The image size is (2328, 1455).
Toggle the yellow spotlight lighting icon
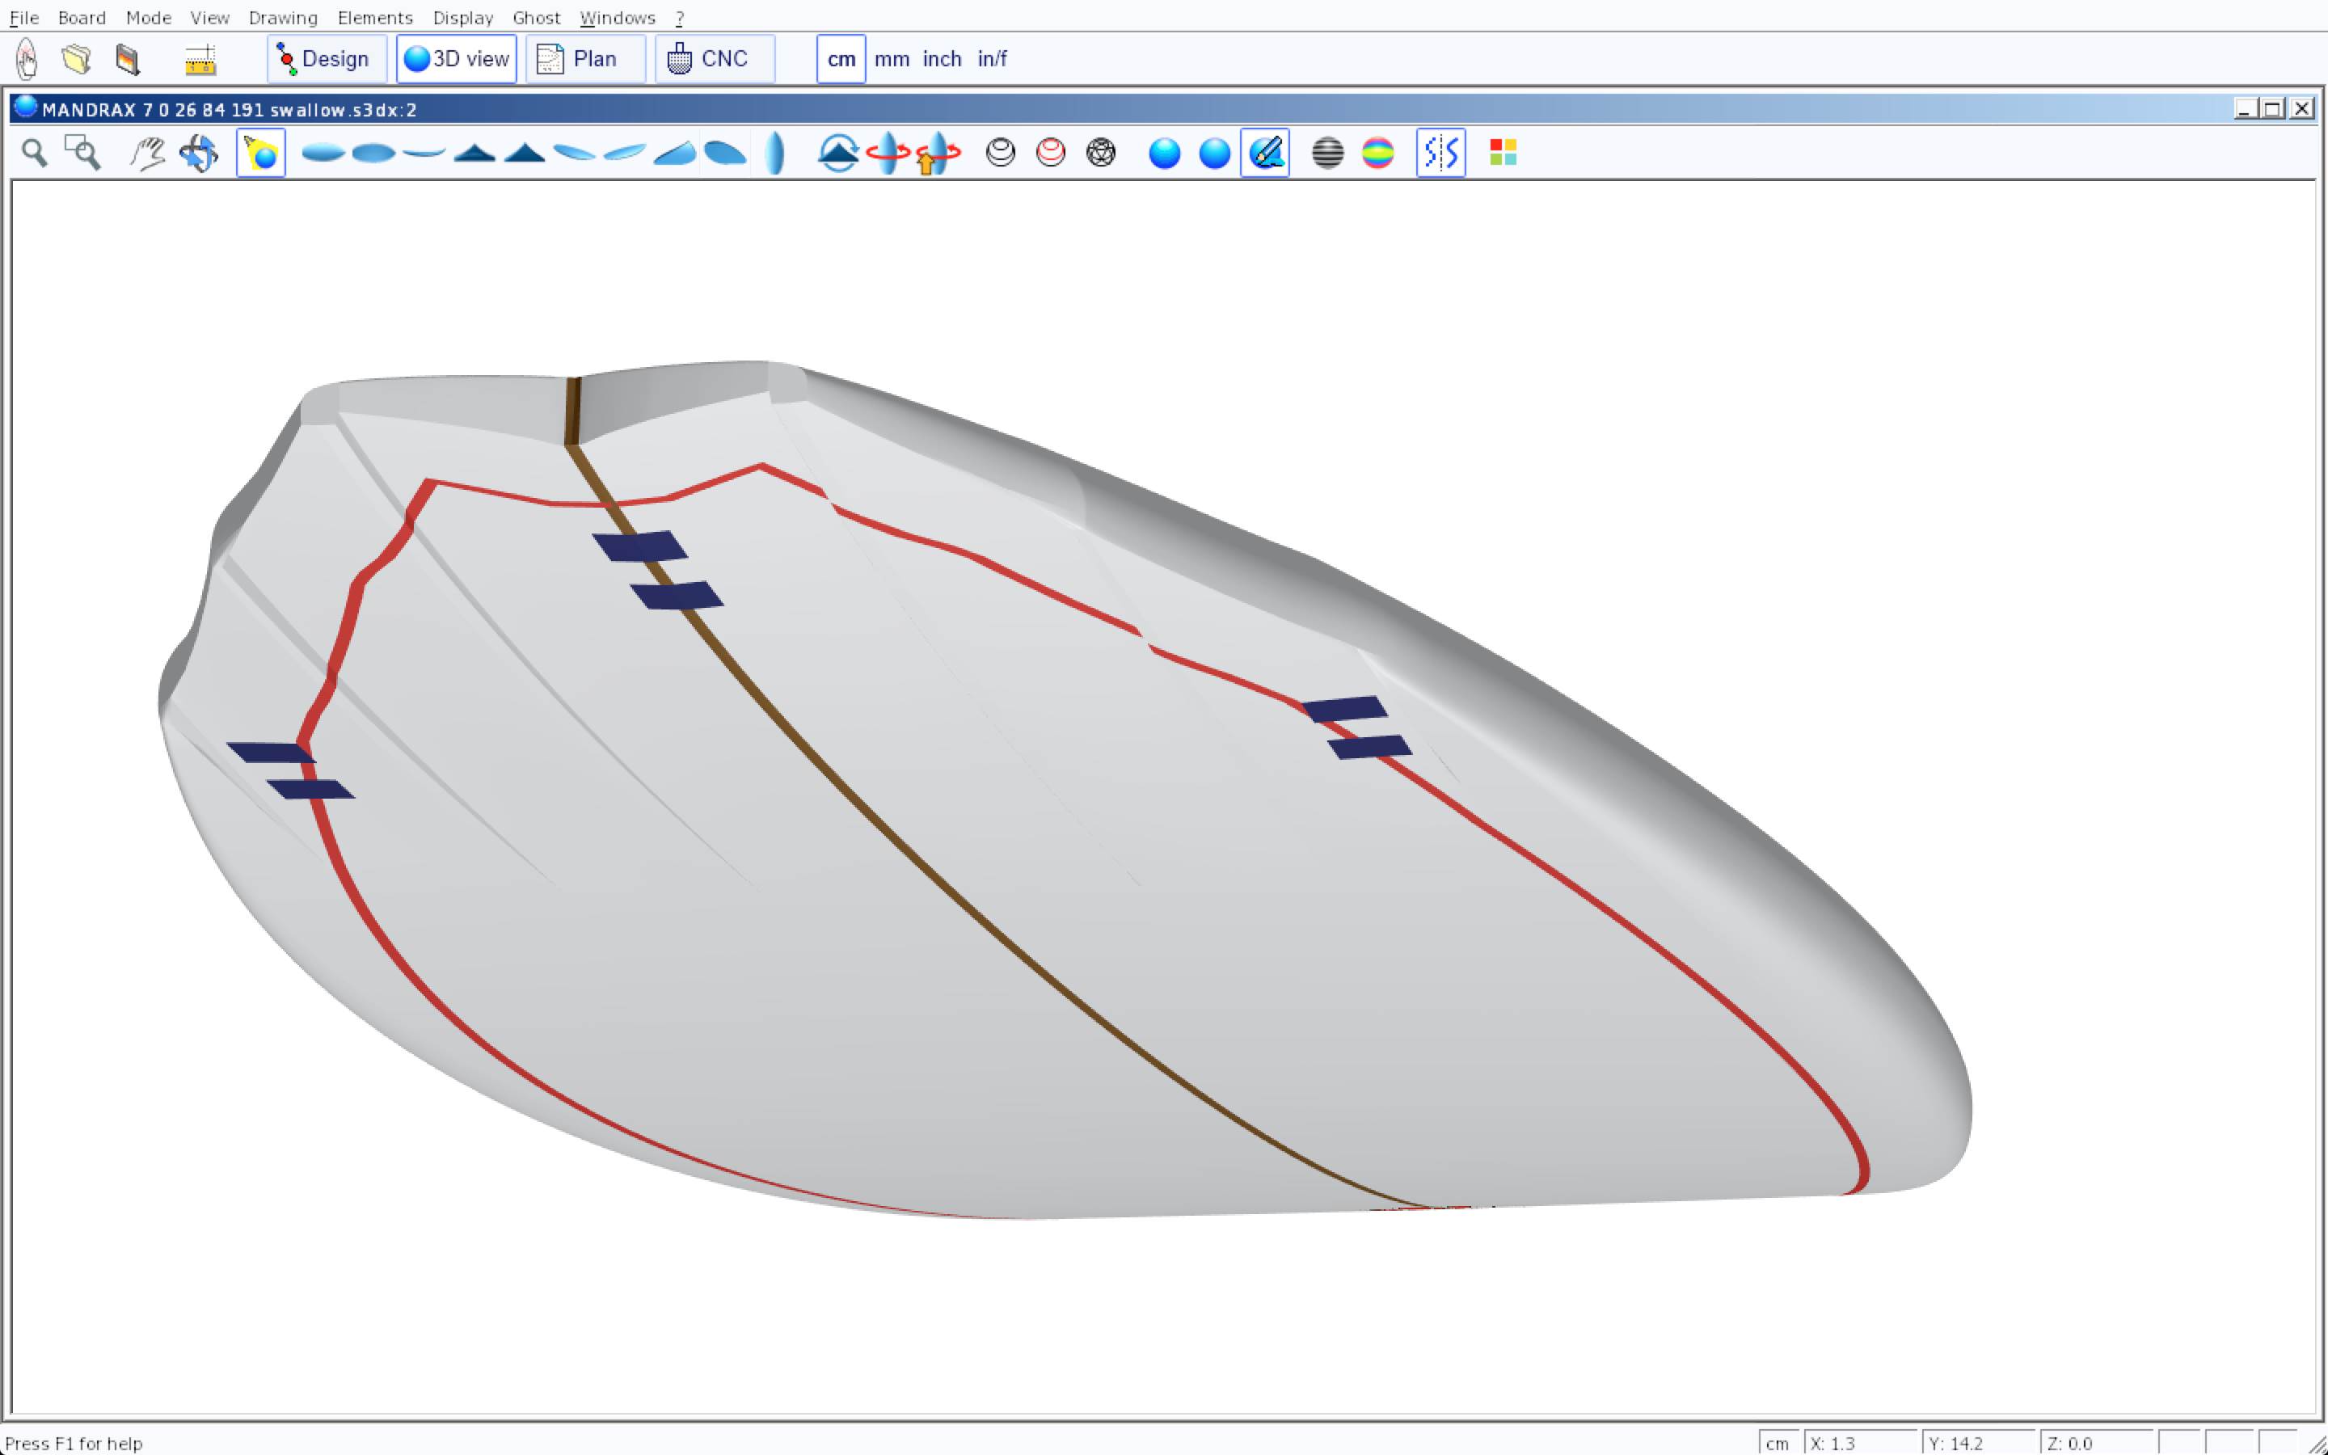pyautogui.click(x=261, y=153)
